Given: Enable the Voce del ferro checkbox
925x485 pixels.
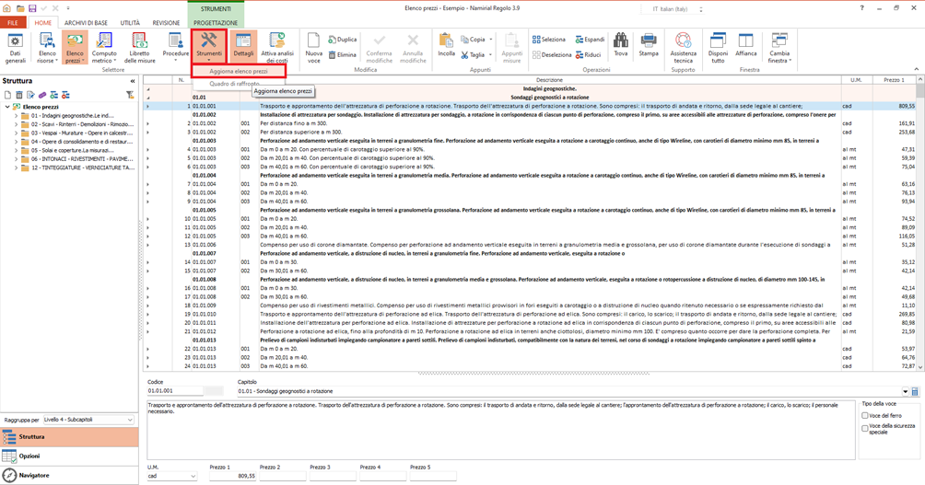Looking at the screenshot, I should 865,415.
